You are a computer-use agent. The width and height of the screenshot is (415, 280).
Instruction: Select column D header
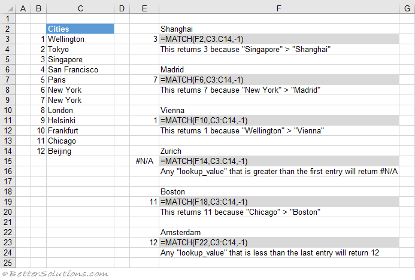pyautogui.click(x=122, y=8)
